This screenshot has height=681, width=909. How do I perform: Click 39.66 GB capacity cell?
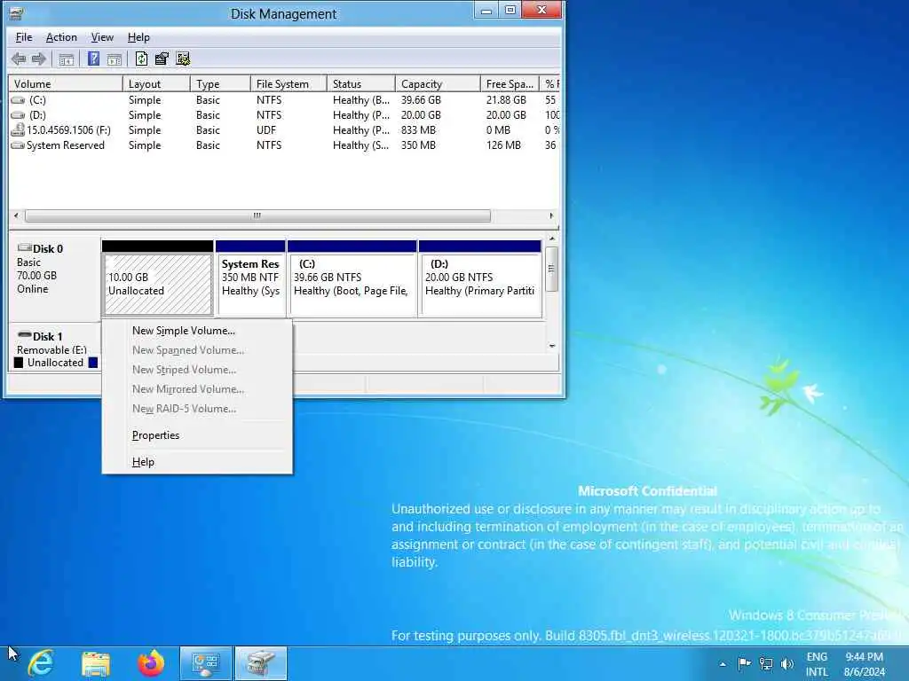421,100
